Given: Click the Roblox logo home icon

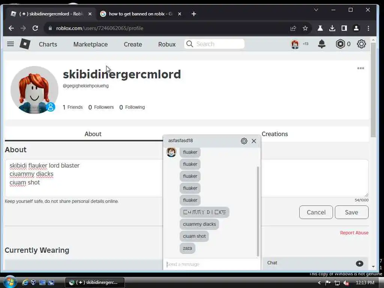Looking at the screenshot, I should pyautogui.click(x=25, y=44).
